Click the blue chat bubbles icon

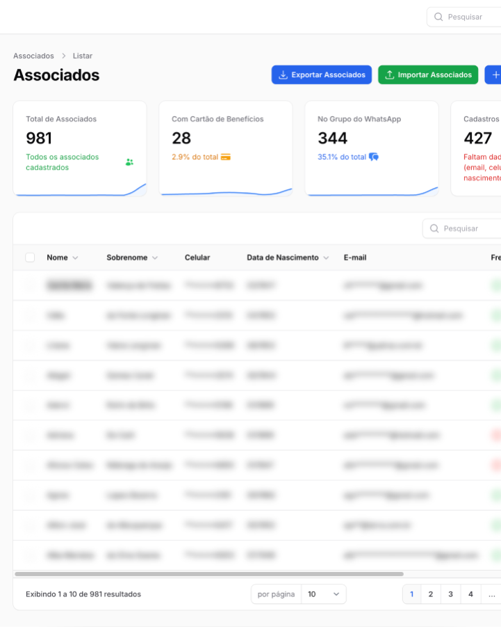pyautogui.click(x=374, y=157)
